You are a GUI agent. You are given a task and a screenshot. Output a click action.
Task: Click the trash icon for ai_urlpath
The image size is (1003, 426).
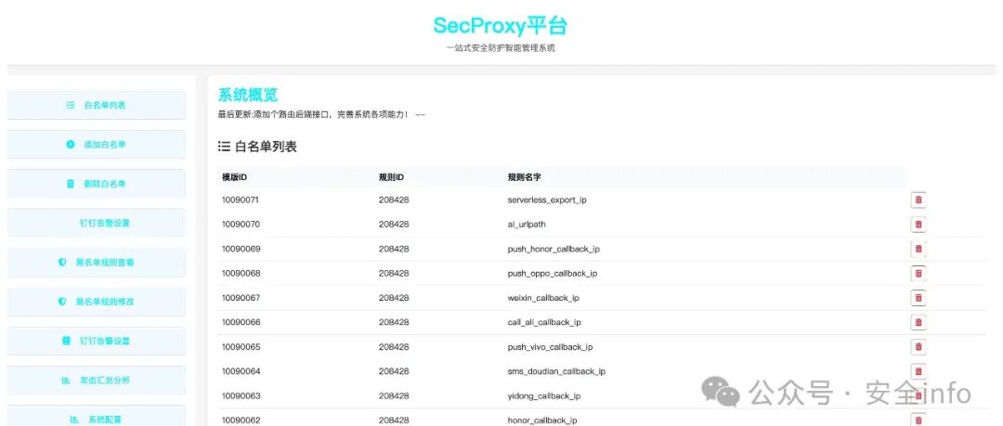tap(918, 225)
